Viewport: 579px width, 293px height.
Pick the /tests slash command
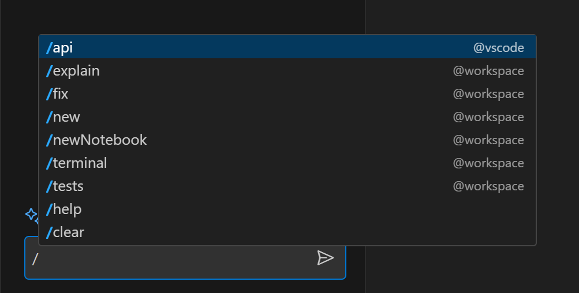[287, 186]
